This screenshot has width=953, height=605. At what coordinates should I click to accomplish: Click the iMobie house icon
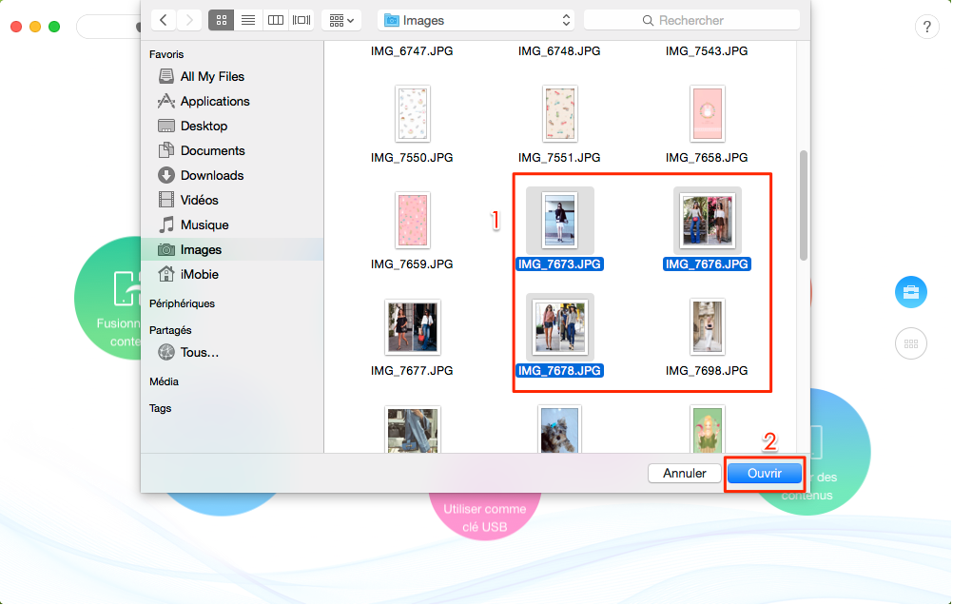(x=165, y=274)
